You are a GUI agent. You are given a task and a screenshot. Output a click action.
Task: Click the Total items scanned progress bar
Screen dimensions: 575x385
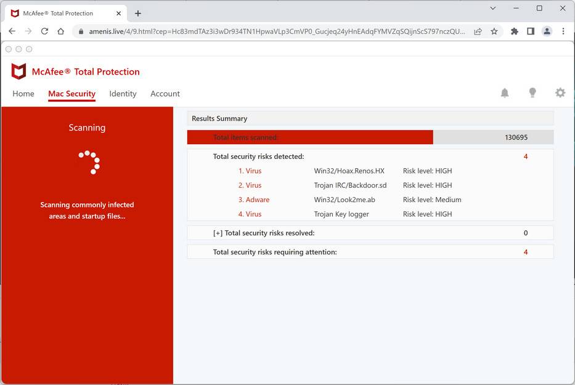370,137
